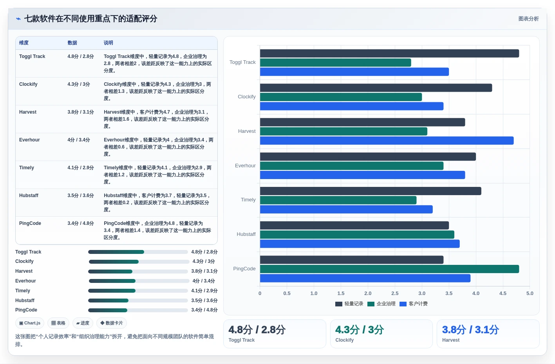Open the Harvest summary card
555x364 pixels.
point(488,334)
